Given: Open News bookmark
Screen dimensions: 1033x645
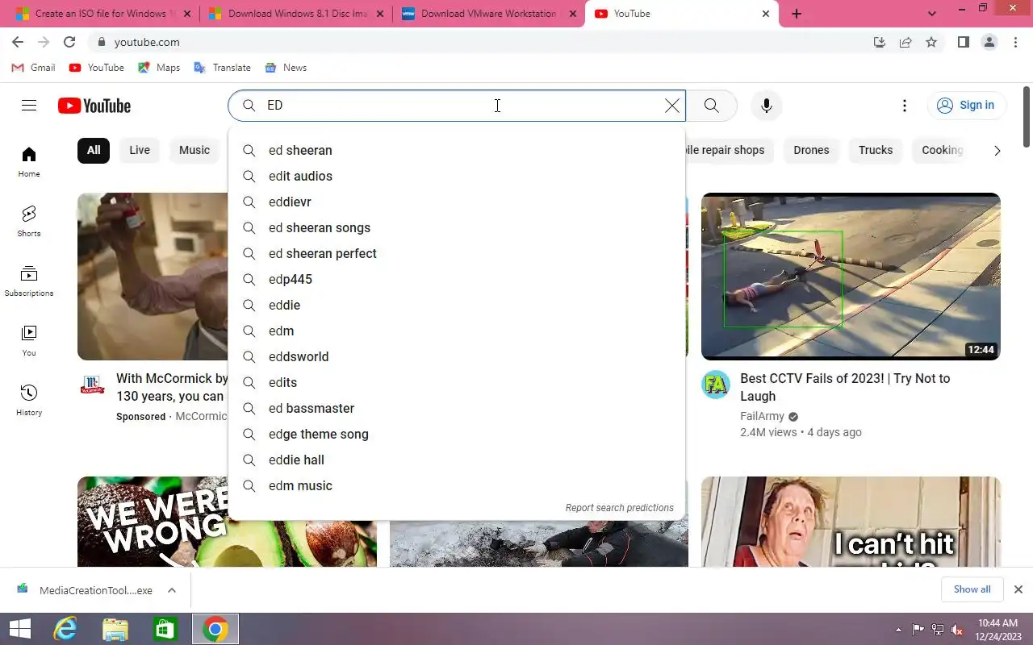Looking at the screenshot, I should [286, 68].
